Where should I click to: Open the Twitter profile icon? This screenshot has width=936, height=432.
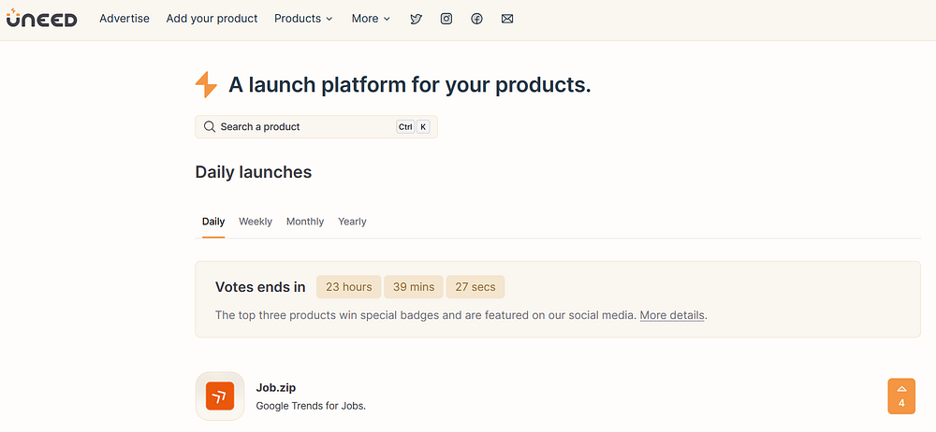coord(417,19)
